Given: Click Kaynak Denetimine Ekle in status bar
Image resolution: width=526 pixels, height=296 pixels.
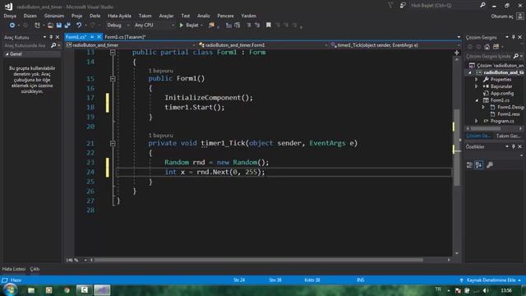Looking at the screenshot, I should point(491,280).
